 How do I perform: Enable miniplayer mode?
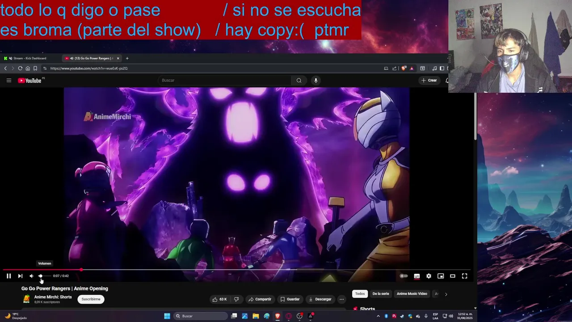pos(441,276)
